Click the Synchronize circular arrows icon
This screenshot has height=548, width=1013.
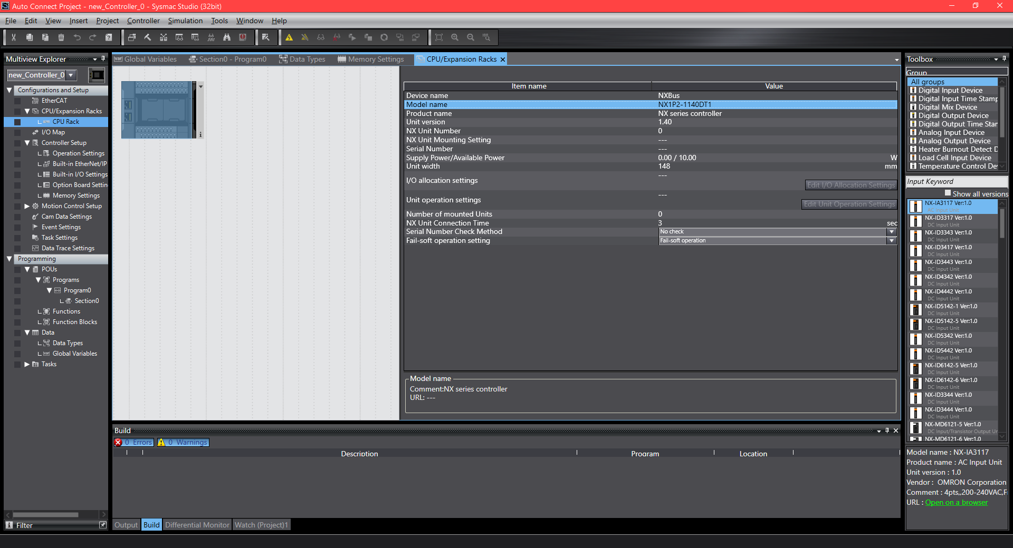click(384, 37)
